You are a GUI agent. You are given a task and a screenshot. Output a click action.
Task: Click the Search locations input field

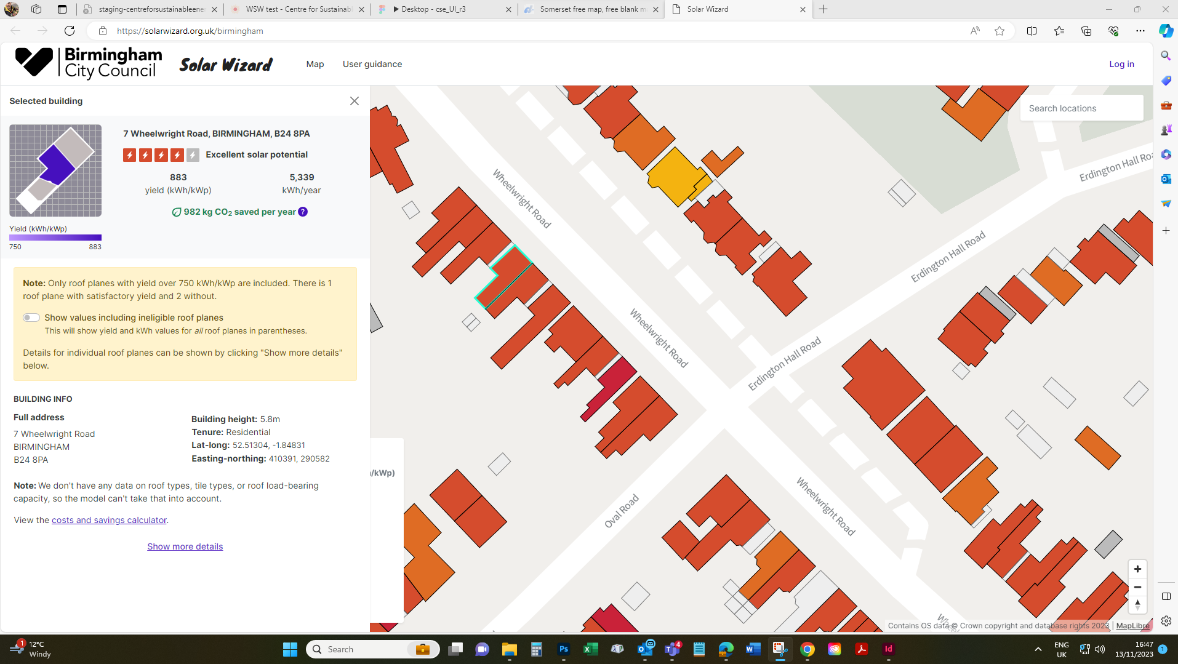click(x=1081, y=108)
